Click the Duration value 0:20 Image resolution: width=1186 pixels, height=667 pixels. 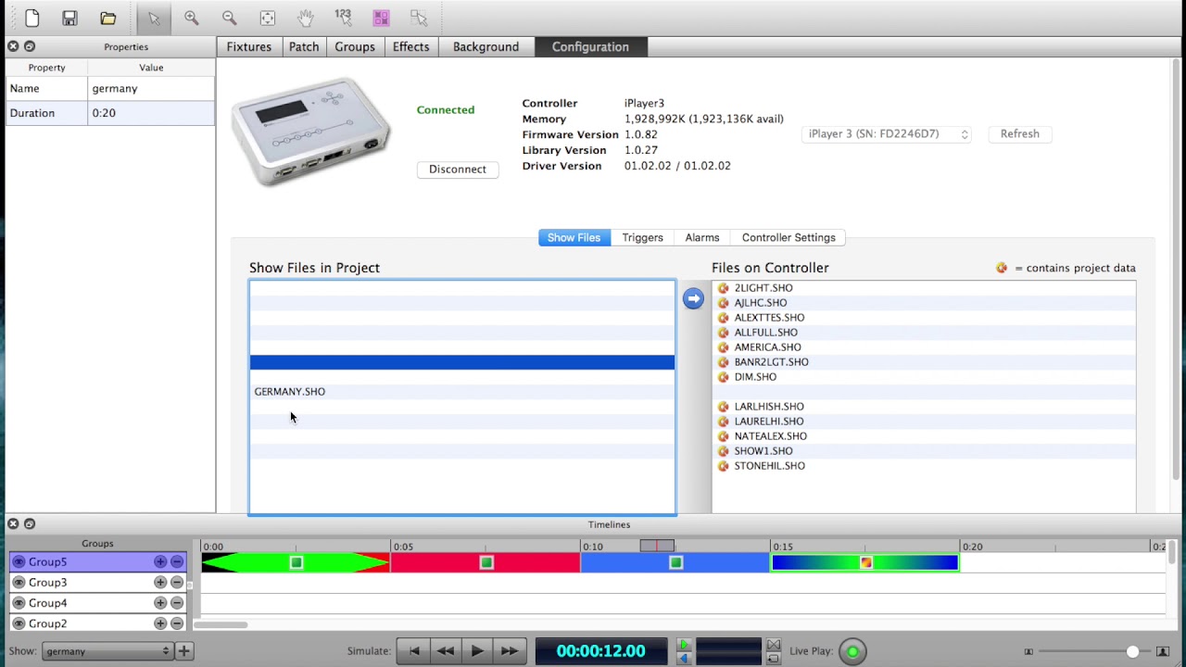tap(152, 113)
